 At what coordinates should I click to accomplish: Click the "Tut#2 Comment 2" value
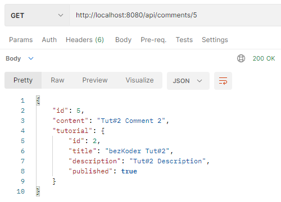(x=131, y=121)
